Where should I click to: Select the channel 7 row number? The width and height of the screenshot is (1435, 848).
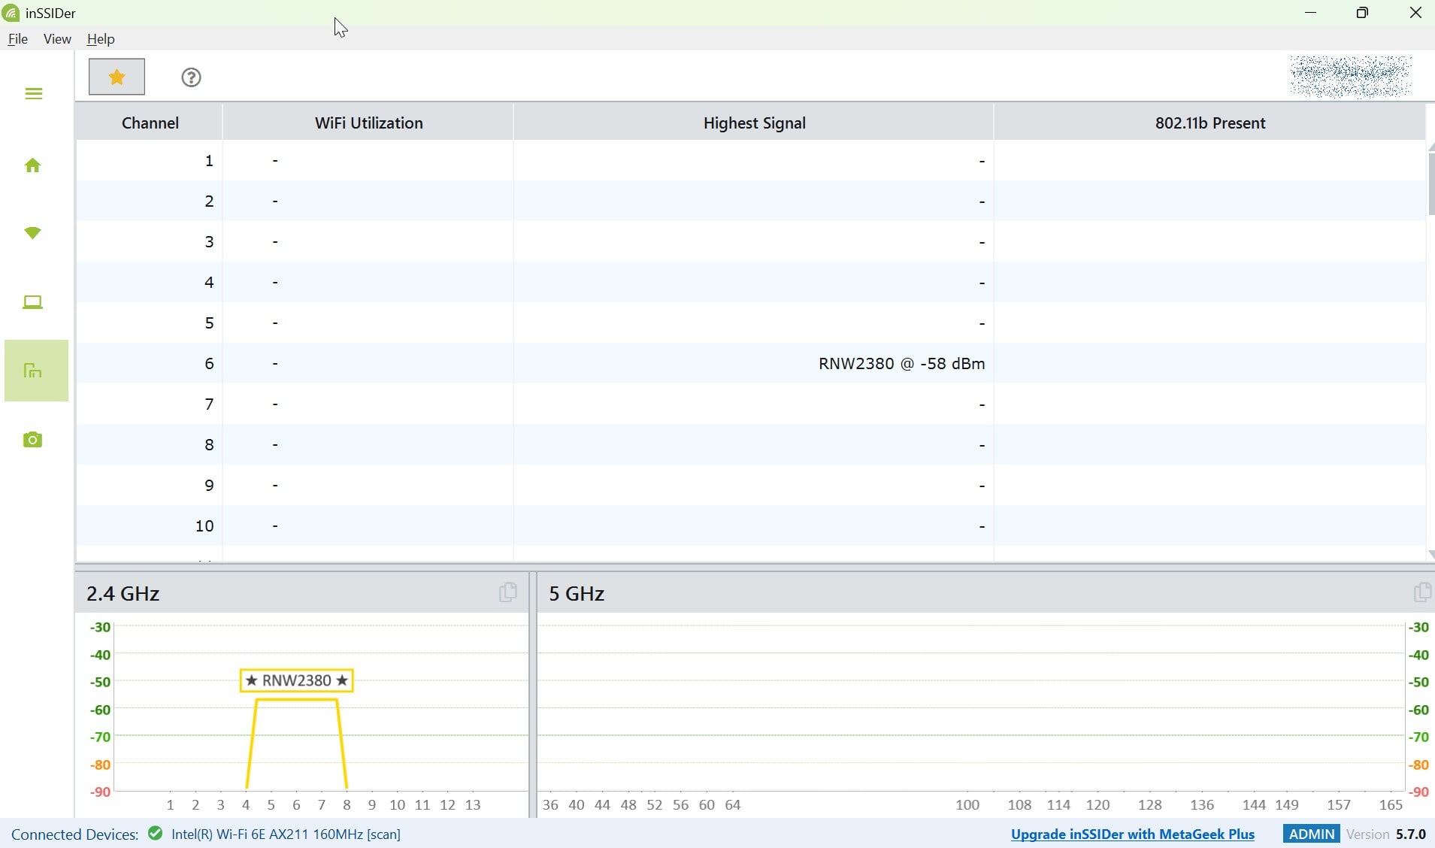click(209, 404)
